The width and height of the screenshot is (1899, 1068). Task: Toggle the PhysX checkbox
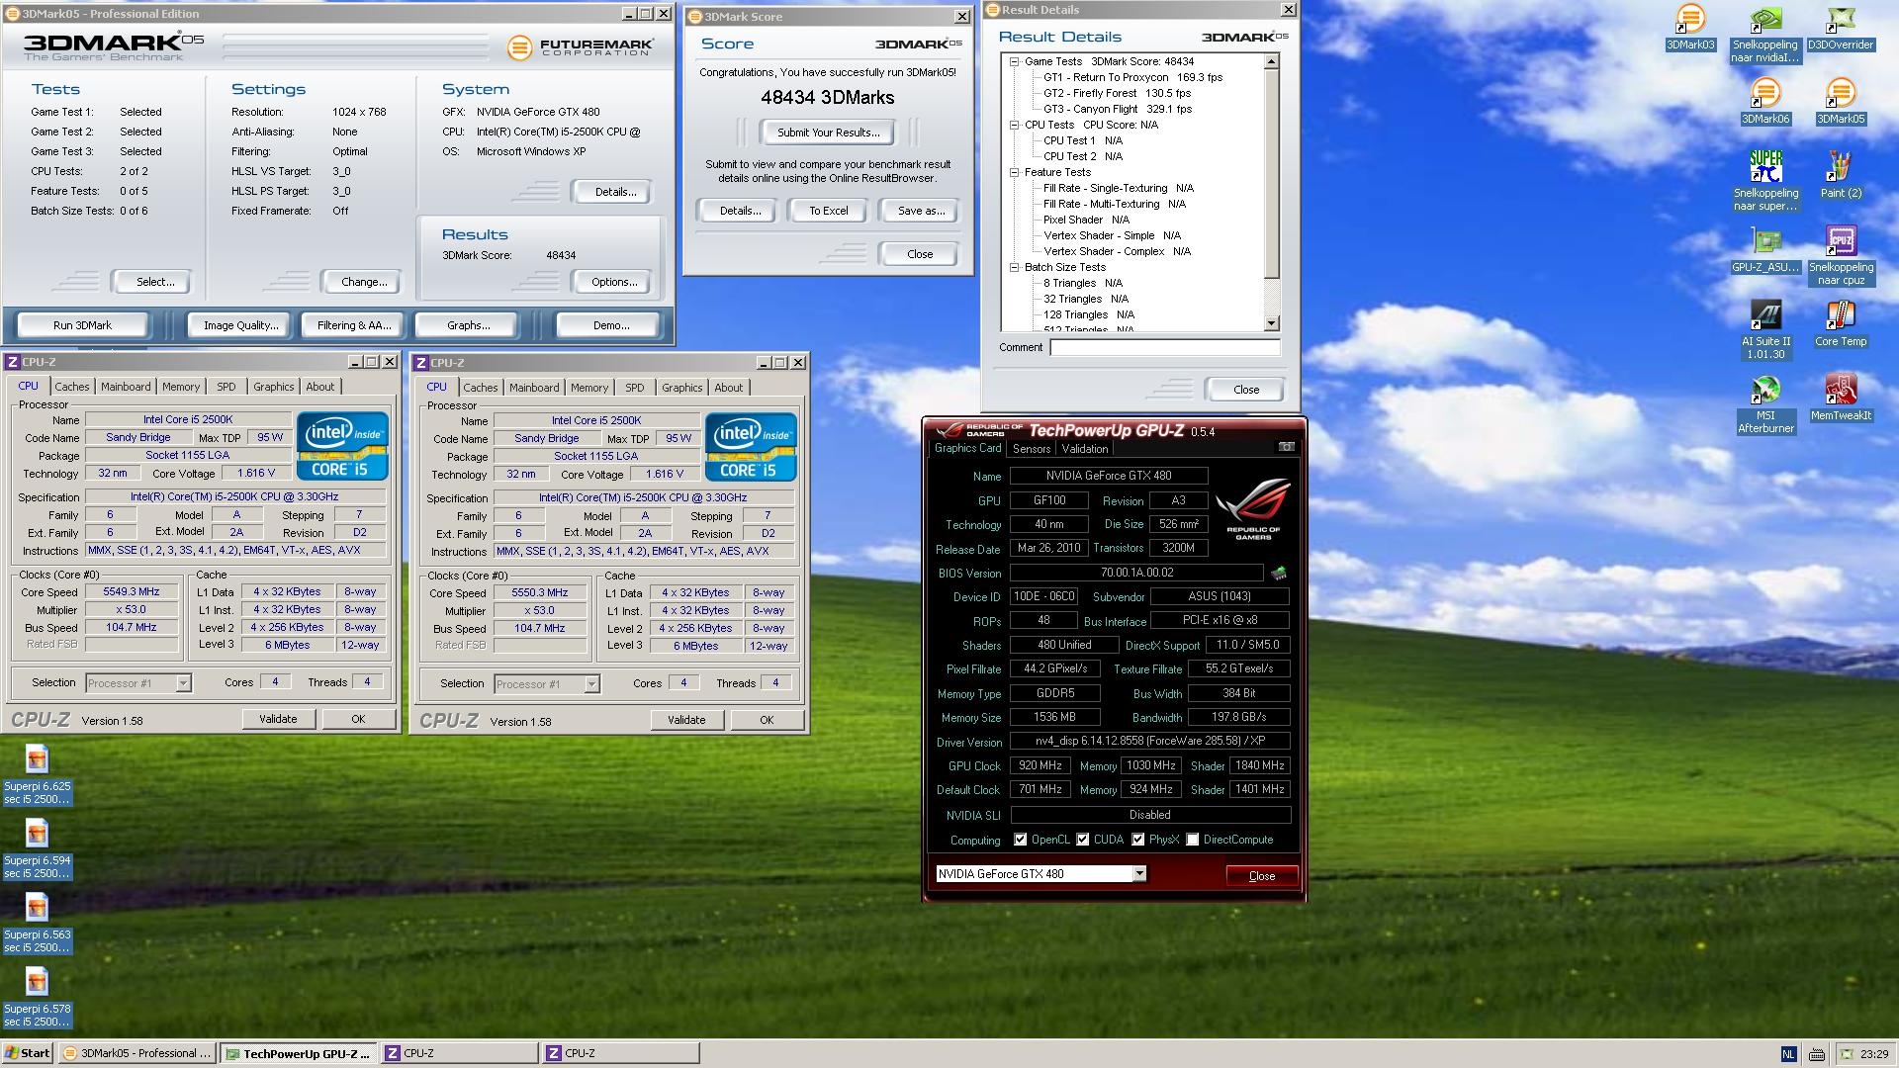point(1137,840)
